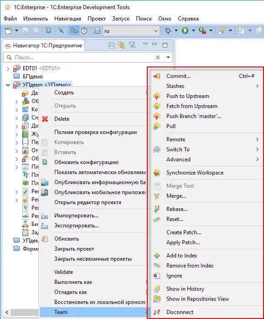Expand the EDT01 project node
The image size is (264, 319).
[x=8, y=68]
